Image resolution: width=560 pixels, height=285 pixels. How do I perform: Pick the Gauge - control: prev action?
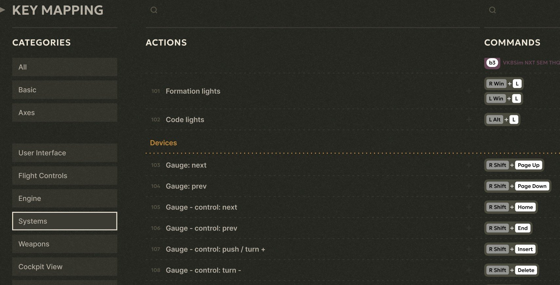201,228
